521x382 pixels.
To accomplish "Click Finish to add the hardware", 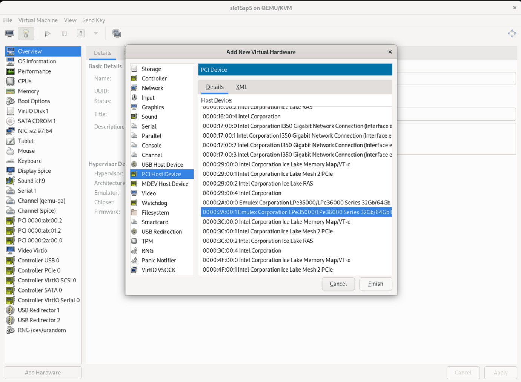I will [375, 284].
